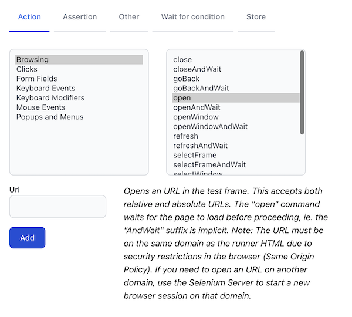Select Browsing category in list
Viewport: 352px width, 317px height.
coord(79,59)
